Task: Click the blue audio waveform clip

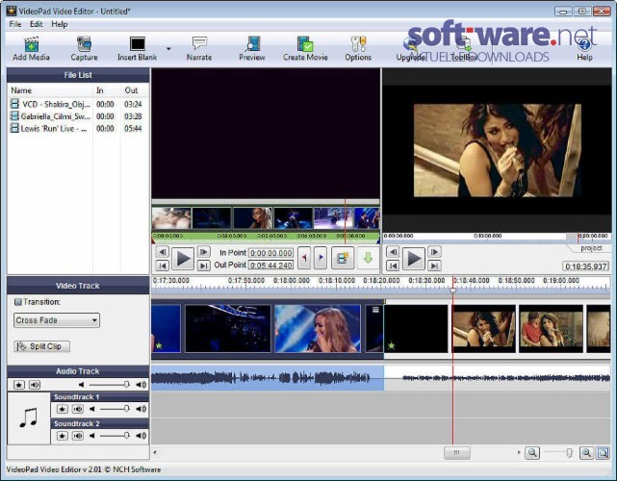Action: (x=268, y=378)
